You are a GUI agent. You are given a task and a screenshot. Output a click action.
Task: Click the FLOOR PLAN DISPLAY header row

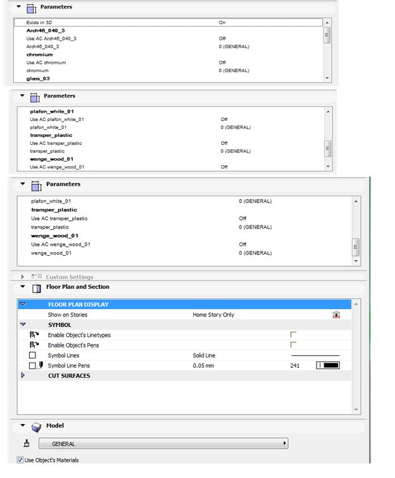[184, 305]
